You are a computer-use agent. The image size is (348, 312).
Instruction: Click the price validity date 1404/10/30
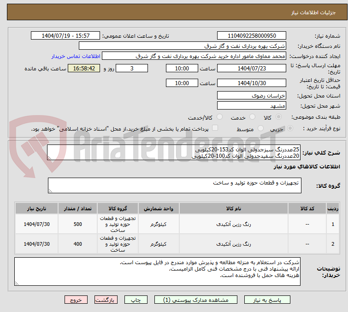tap(252, 83)
